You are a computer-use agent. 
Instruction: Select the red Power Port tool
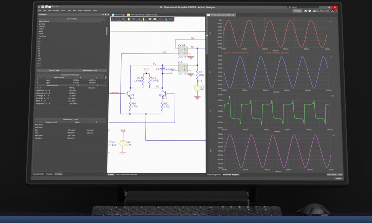pos(139,19)
